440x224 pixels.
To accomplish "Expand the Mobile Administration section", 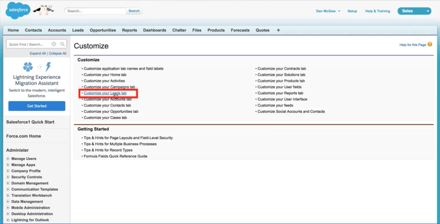I will pyautogui.click(x=8, y=208).
